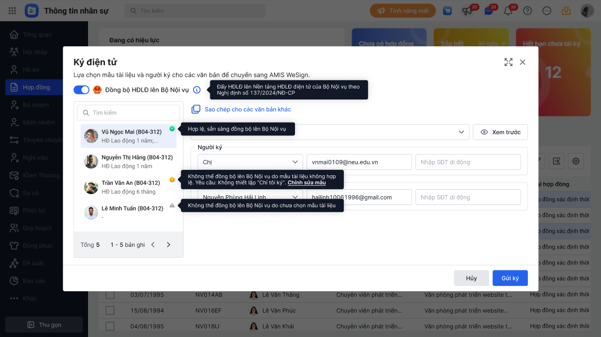Open Bổ nhiệm in the sidebar
This screenshot has height=337, width=601.
point(35,105)
